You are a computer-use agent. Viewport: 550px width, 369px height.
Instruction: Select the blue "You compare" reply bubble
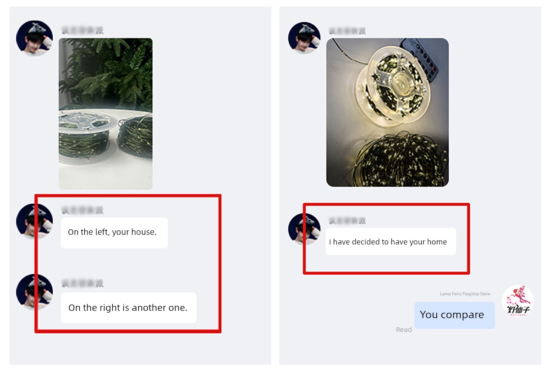(455, 315)
